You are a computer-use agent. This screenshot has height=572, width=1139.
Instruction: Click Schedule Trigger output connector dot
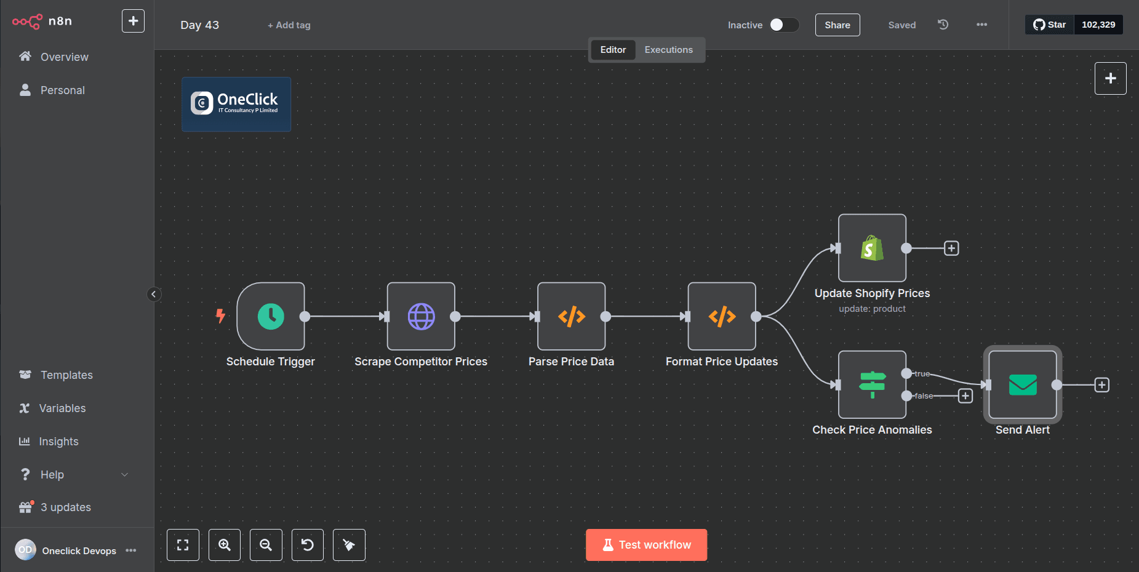[x=305, y=317]
